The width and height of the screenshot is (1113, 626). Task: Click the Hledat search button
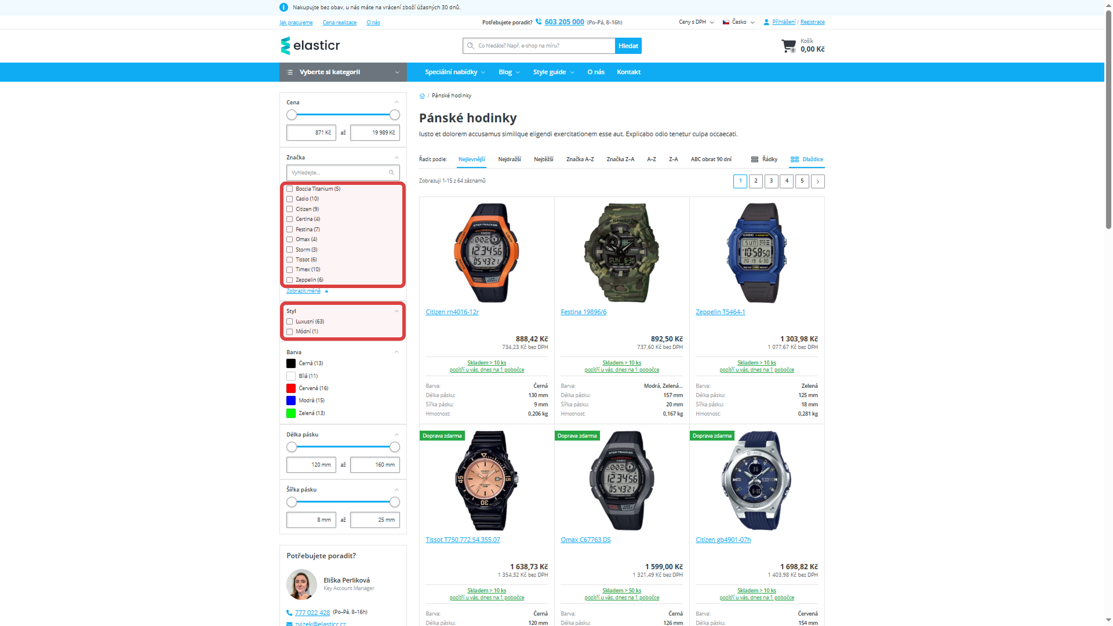click(x=628, y=45)
